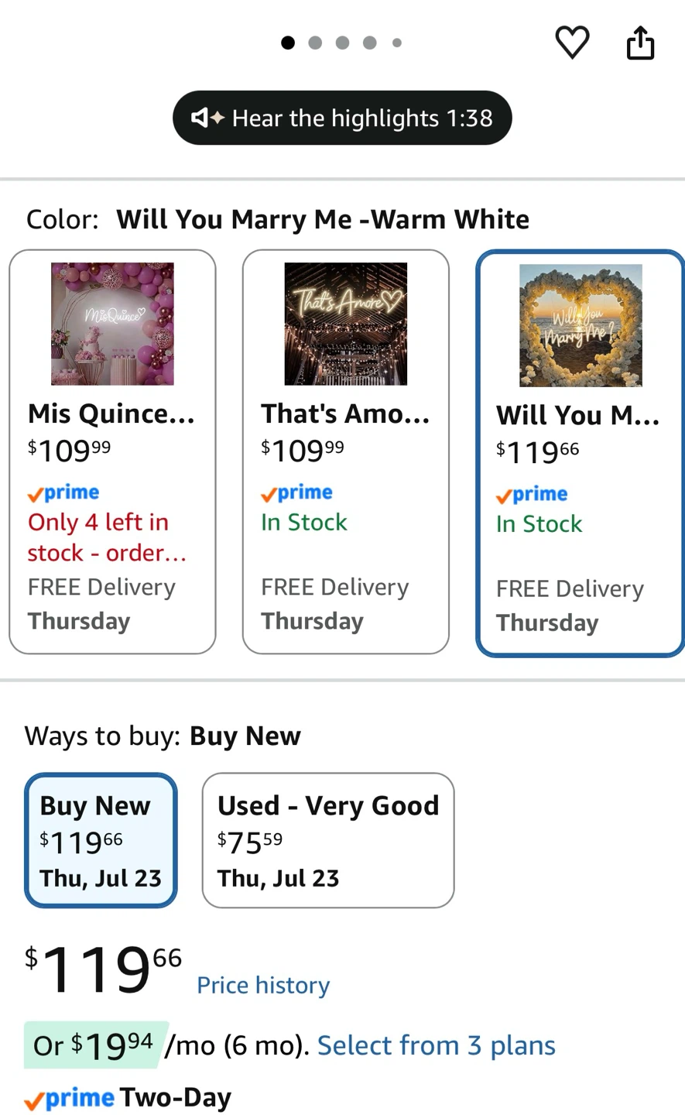Tap speaker icon in Hear the highlights

[x=207, y=118]
